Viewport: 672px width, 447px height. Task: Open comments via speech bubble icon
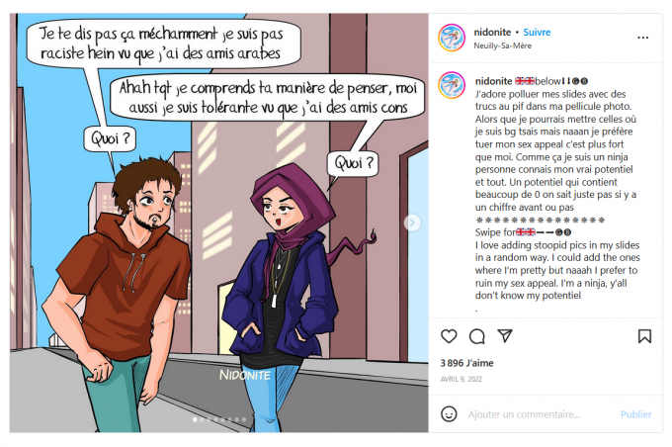point(476,336)
